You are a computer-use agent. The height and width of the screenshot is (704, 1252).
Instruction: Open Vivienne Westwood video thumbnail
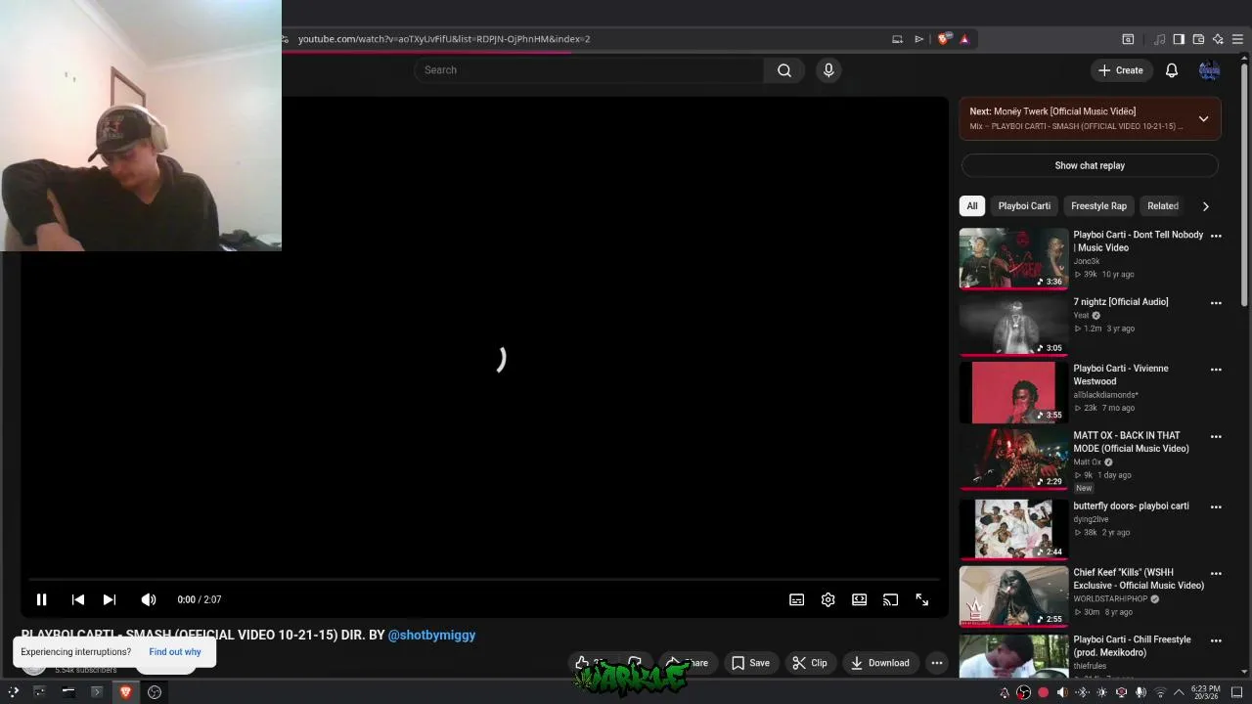[x=1013, y=392]
